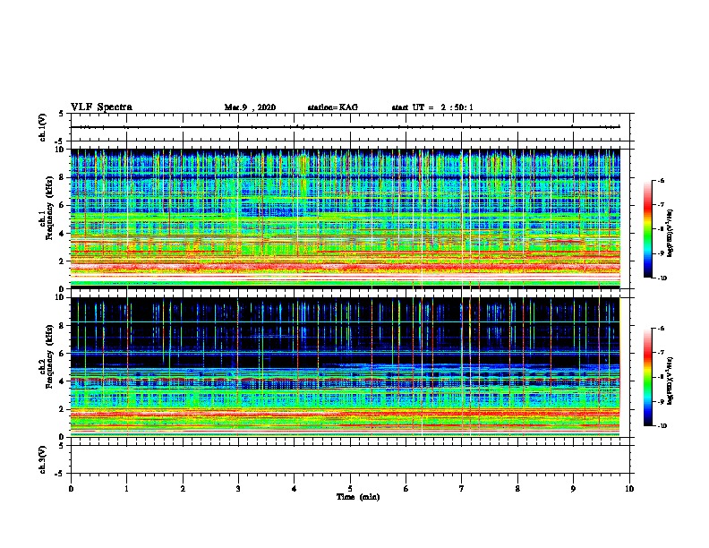Click the ch.1 spectrogram color bar

pos(647,229)
